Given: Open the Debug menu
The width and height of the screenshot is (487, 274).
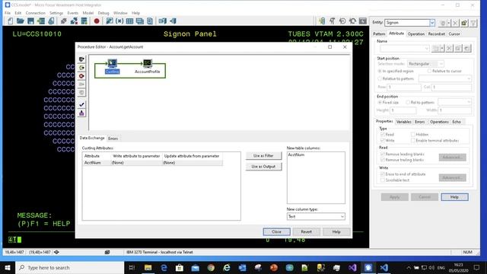Looking at the screenshot, I should [x=103, y=13].
